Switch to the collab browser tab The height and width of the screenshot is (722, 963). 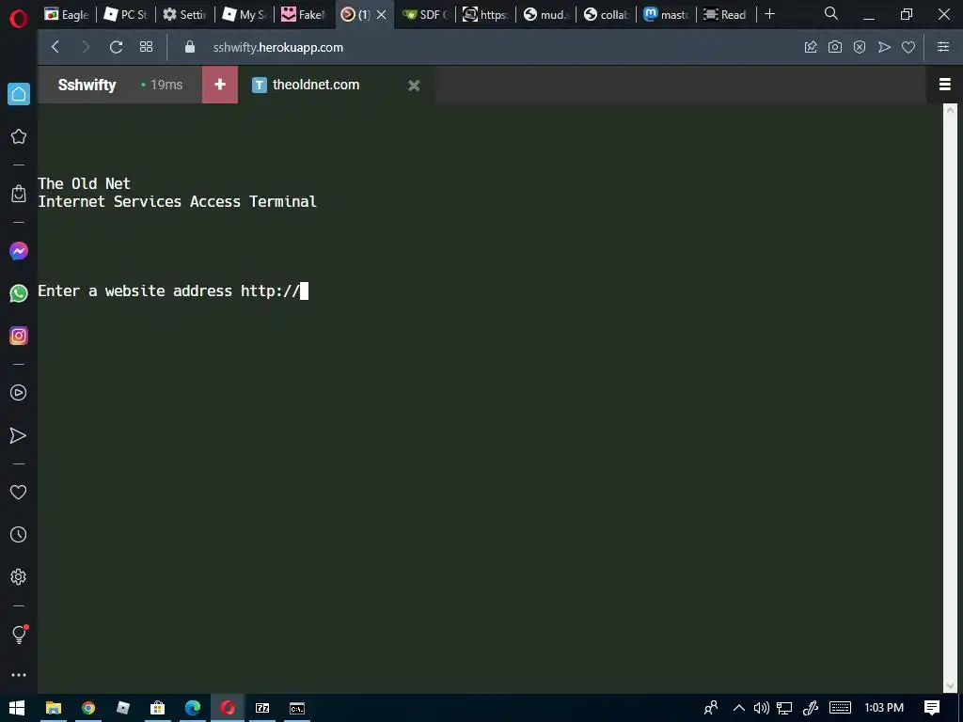tap(606, 14)
